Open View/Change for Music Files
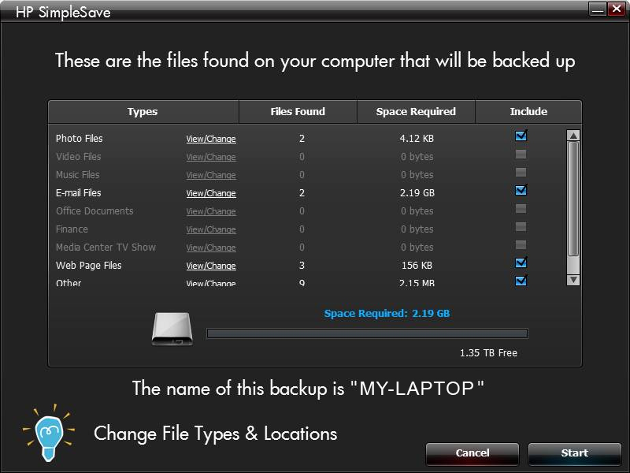Viewport: 630px width, 473px height. (211, 175)
